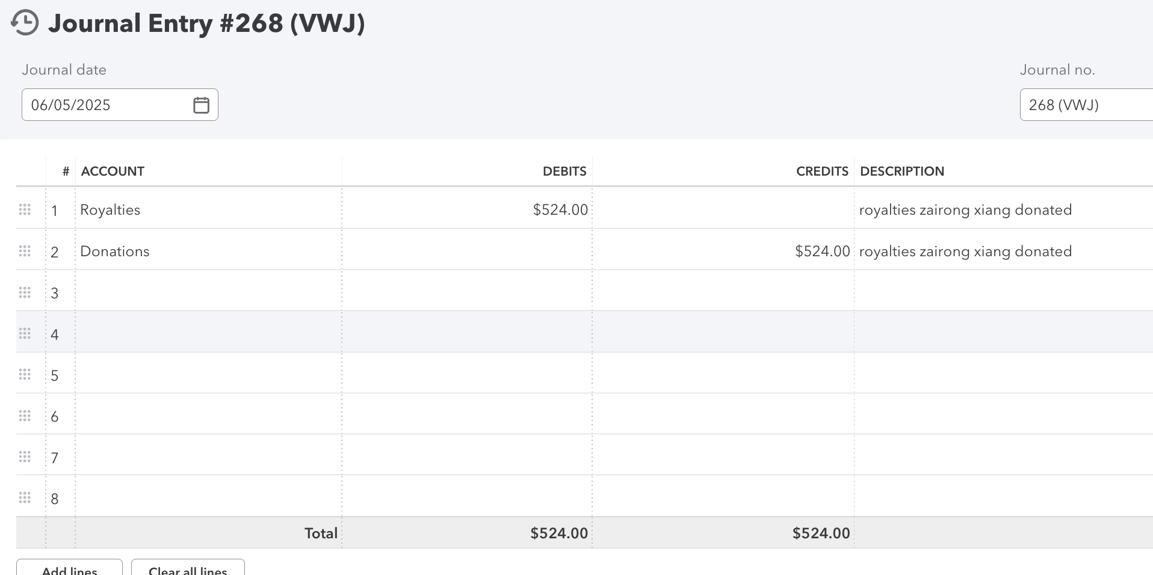Open the calendar date picker icon
This screenshot has height=575, width=1153.
(201, 105)
